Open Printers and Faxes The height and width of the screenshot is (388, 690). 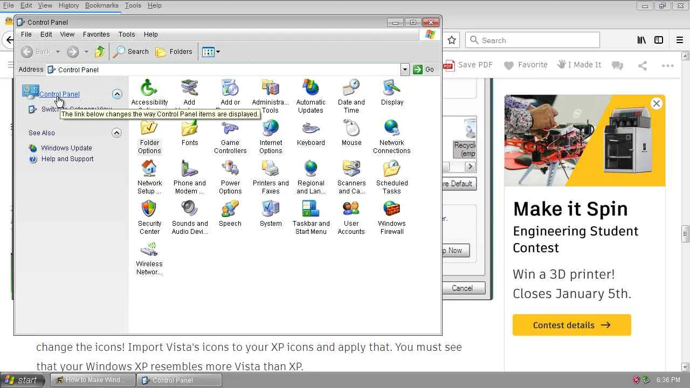click(271, 177)
